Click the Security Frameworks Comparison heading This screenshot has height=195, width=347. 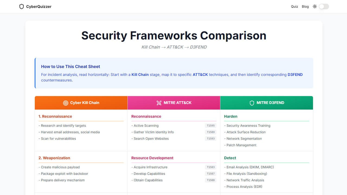tap(174, 36)
